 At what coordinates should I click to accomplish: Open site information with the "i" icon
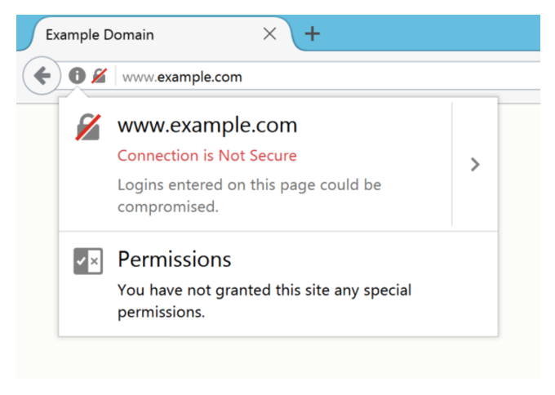pos(77,77)
